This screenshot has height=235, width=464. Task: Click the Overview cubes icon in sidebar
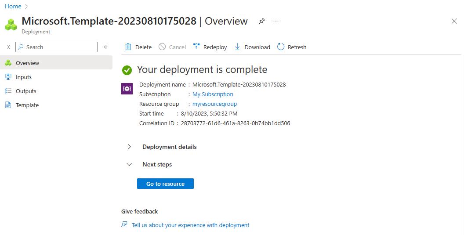(8, 63)
